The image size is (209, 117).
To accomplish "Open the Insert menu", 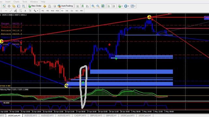I will (8, 2).
